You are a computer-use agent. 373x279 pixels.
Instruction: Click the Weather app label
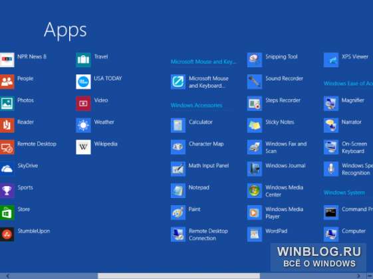tap(104, 122)
